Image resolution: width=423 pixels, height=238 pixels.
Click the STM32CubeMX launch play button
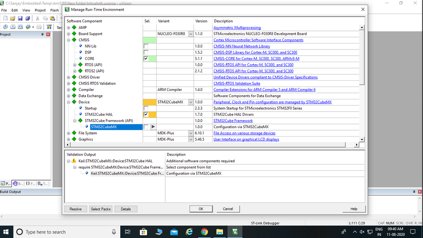pyautogui.click(x=153, y=127)
